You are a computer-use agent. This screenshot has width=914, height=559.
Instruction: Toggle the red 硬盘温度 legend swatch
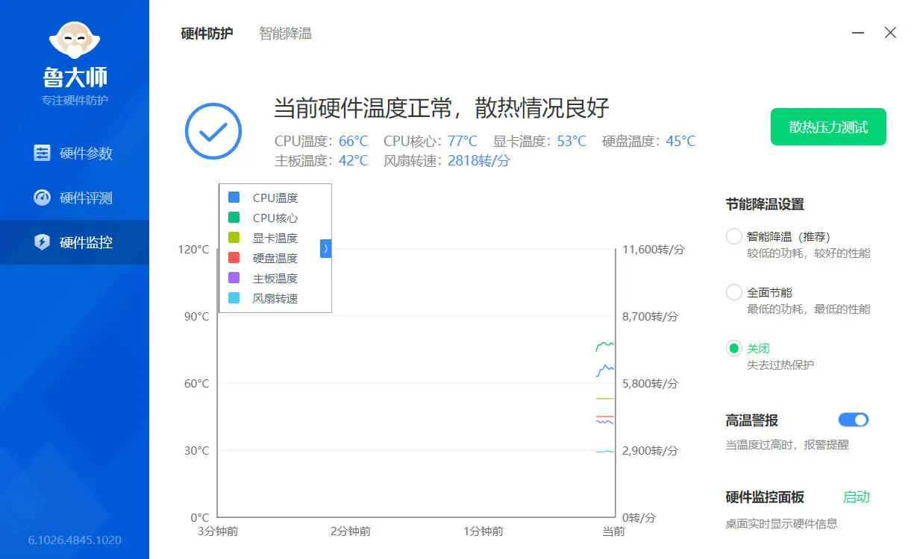click(x=234, y=258)
